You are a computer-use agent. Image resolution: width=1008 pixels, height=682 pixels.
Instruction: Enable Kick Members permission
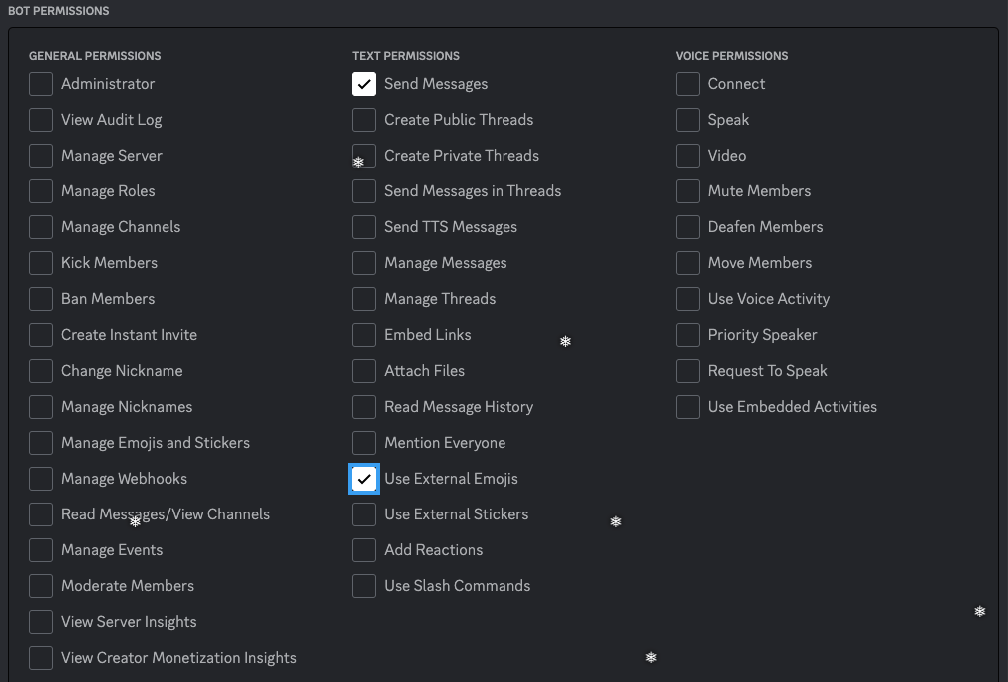click(x=40, y=263)
